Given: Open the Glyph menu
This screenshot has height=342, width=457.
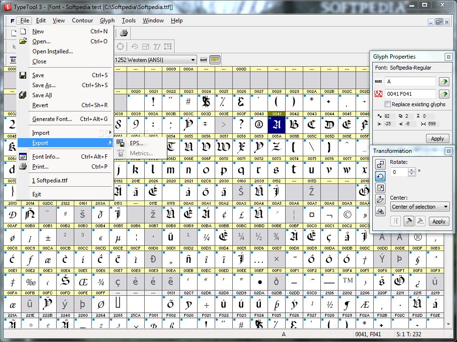Looking at the screenshot, I should coord(107,20).
